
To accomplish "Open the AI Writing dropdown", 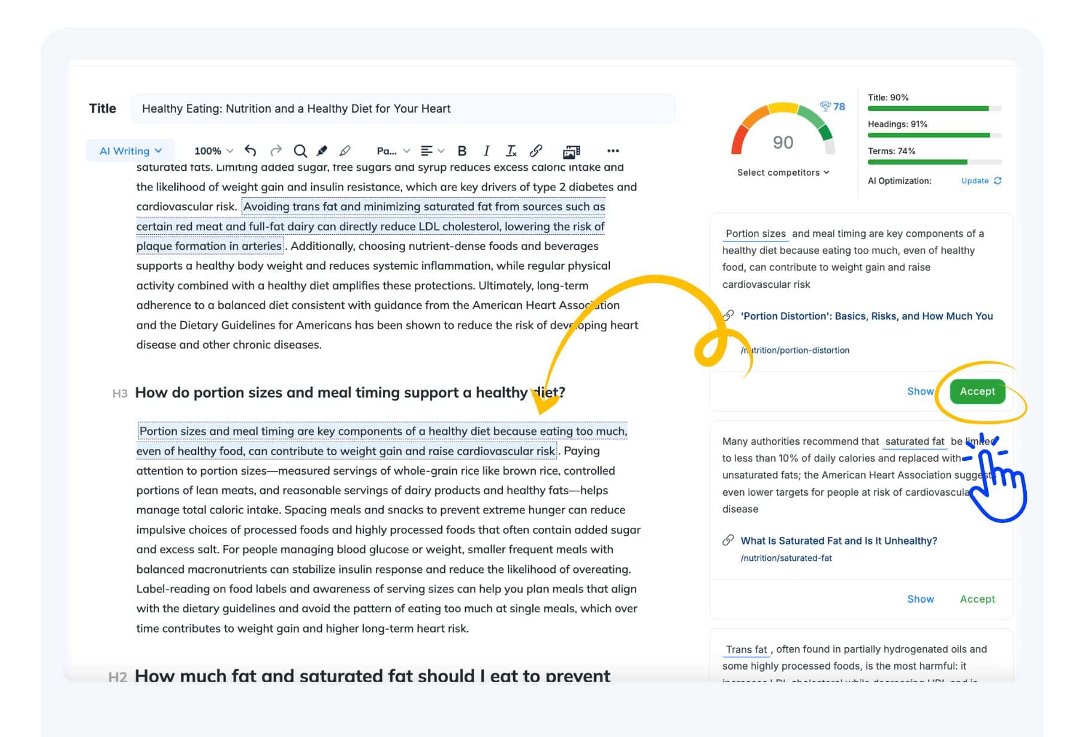I will pyautogui.click(x=130, y=150).
